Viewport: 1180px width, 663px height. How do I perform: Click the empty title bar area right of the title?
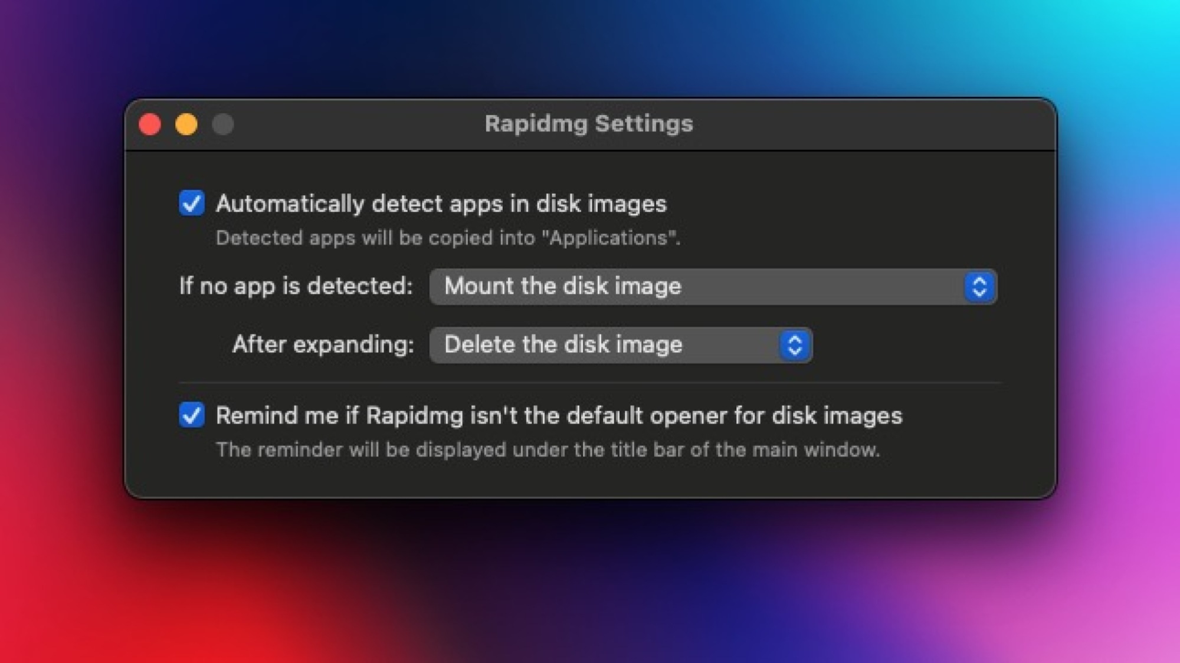(873, 124)
